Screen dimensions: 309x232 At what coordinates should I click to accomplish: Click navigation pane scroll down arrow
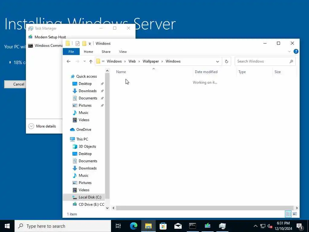point(107,208)
